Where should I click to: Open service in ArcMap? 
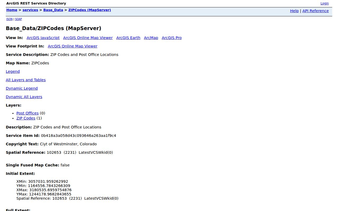point(151,38)
